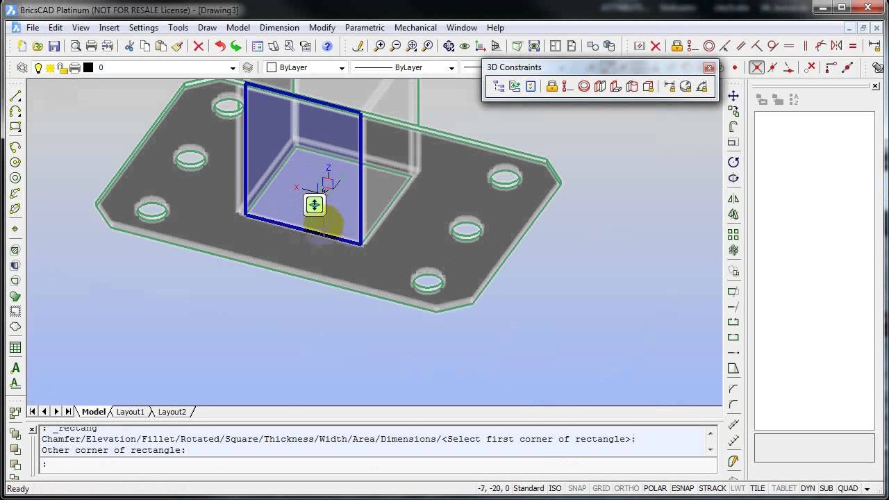Toggle DYN input in the status bar
Image resolution: width=889 pixels, height=500 pixels.
point(808,488)
